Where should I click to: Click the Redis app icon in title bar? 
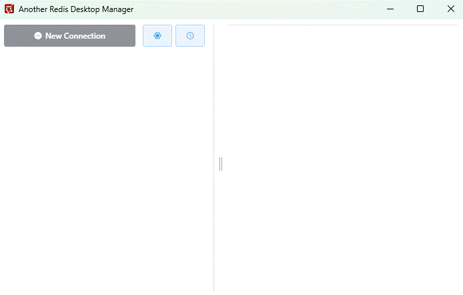click(9, 9)
